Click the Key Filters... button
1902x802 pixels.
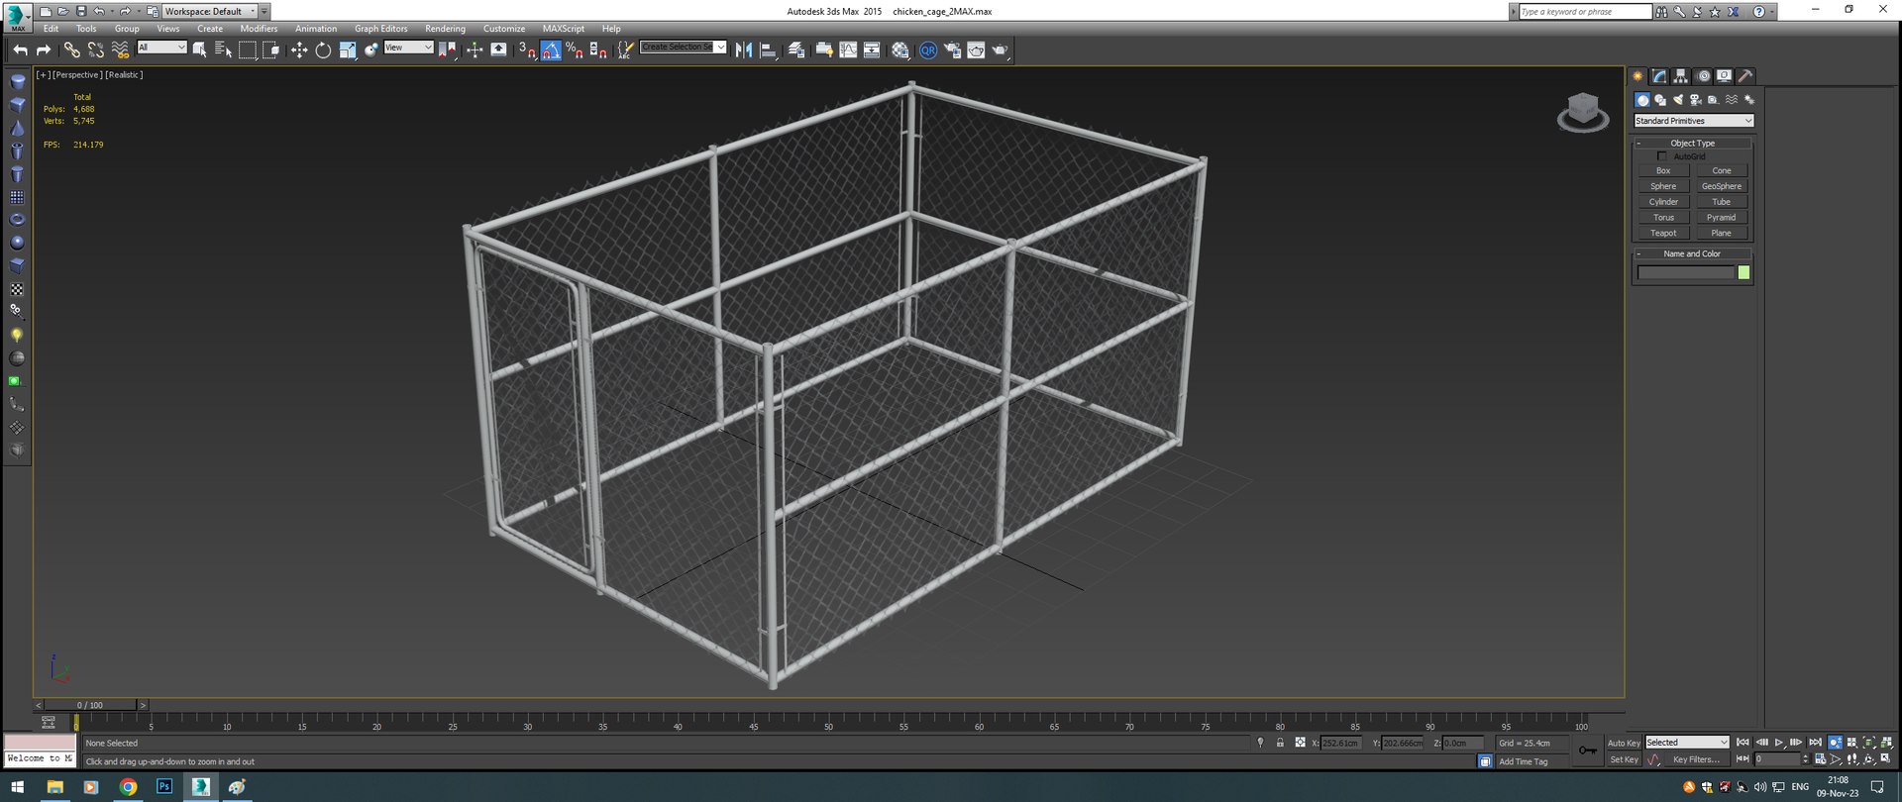click(x=1696, y=759)
